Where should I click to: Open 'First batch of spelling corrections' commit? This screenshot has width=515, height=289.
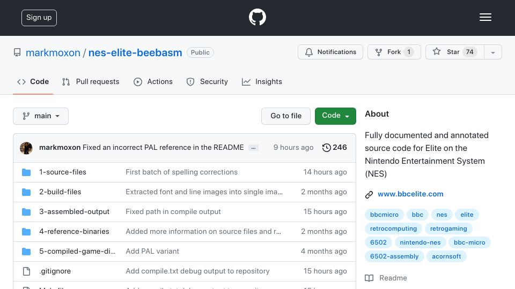182,172
